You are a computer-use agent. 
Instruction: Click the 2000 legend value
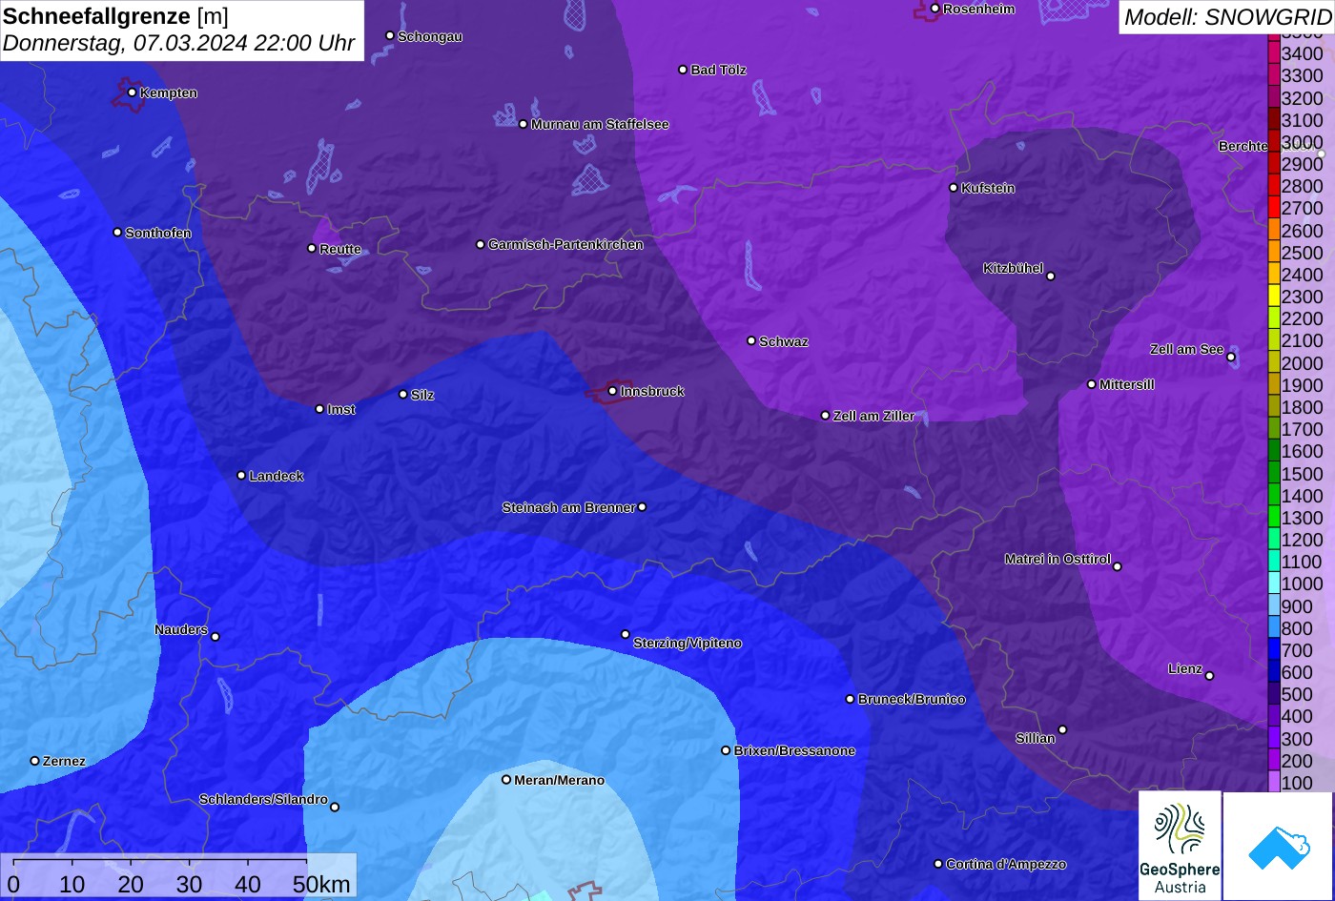pyautogui.click(x=1302, y=363)
